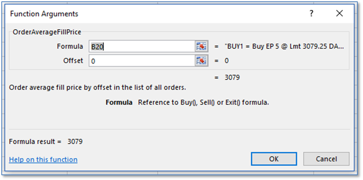Click the range selector icon beside Offset field
This screenshot has width=363, height=180.
(x=201, y=61)
